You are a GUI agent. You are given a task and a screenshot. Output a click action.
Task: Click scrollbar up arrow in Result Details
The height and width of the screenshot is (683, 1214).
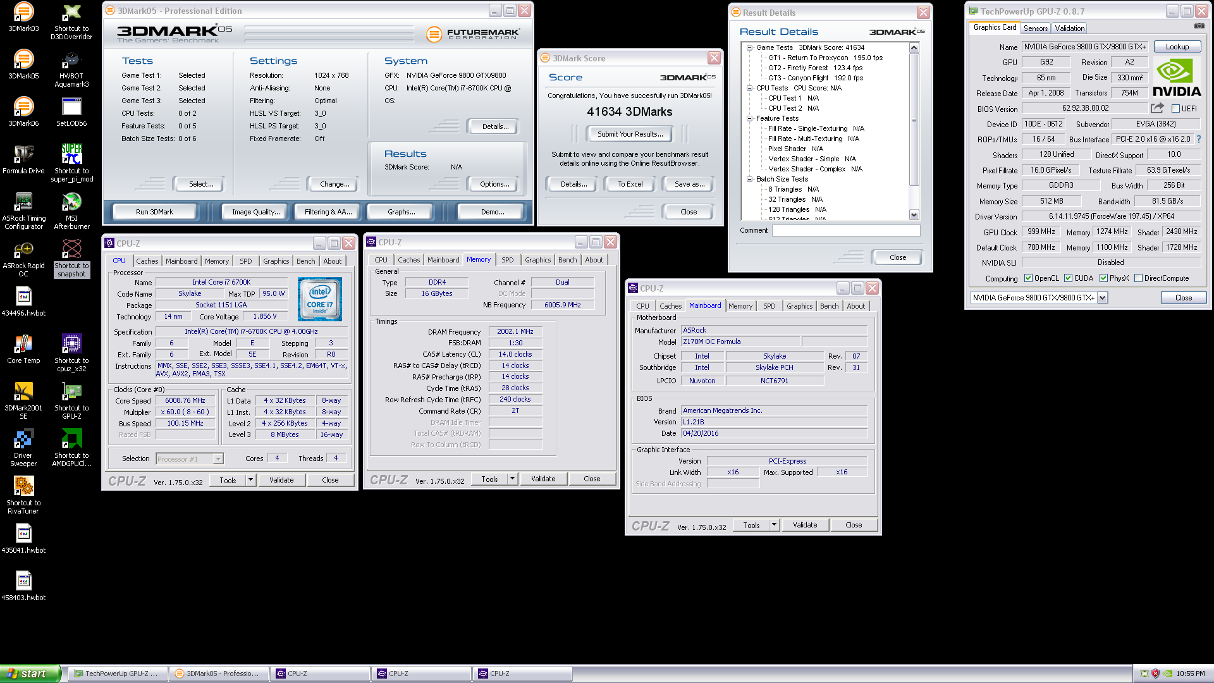click(914, 48)
